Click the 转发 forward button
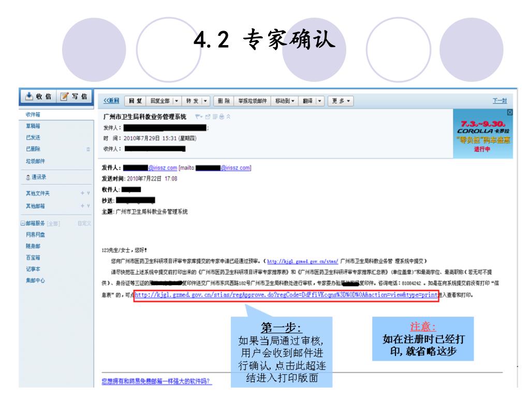530x398 pixels. pos(192,101)
